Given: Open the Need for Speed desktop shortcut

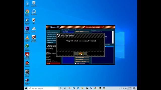Looking at the screenshot, I should 34,38.
